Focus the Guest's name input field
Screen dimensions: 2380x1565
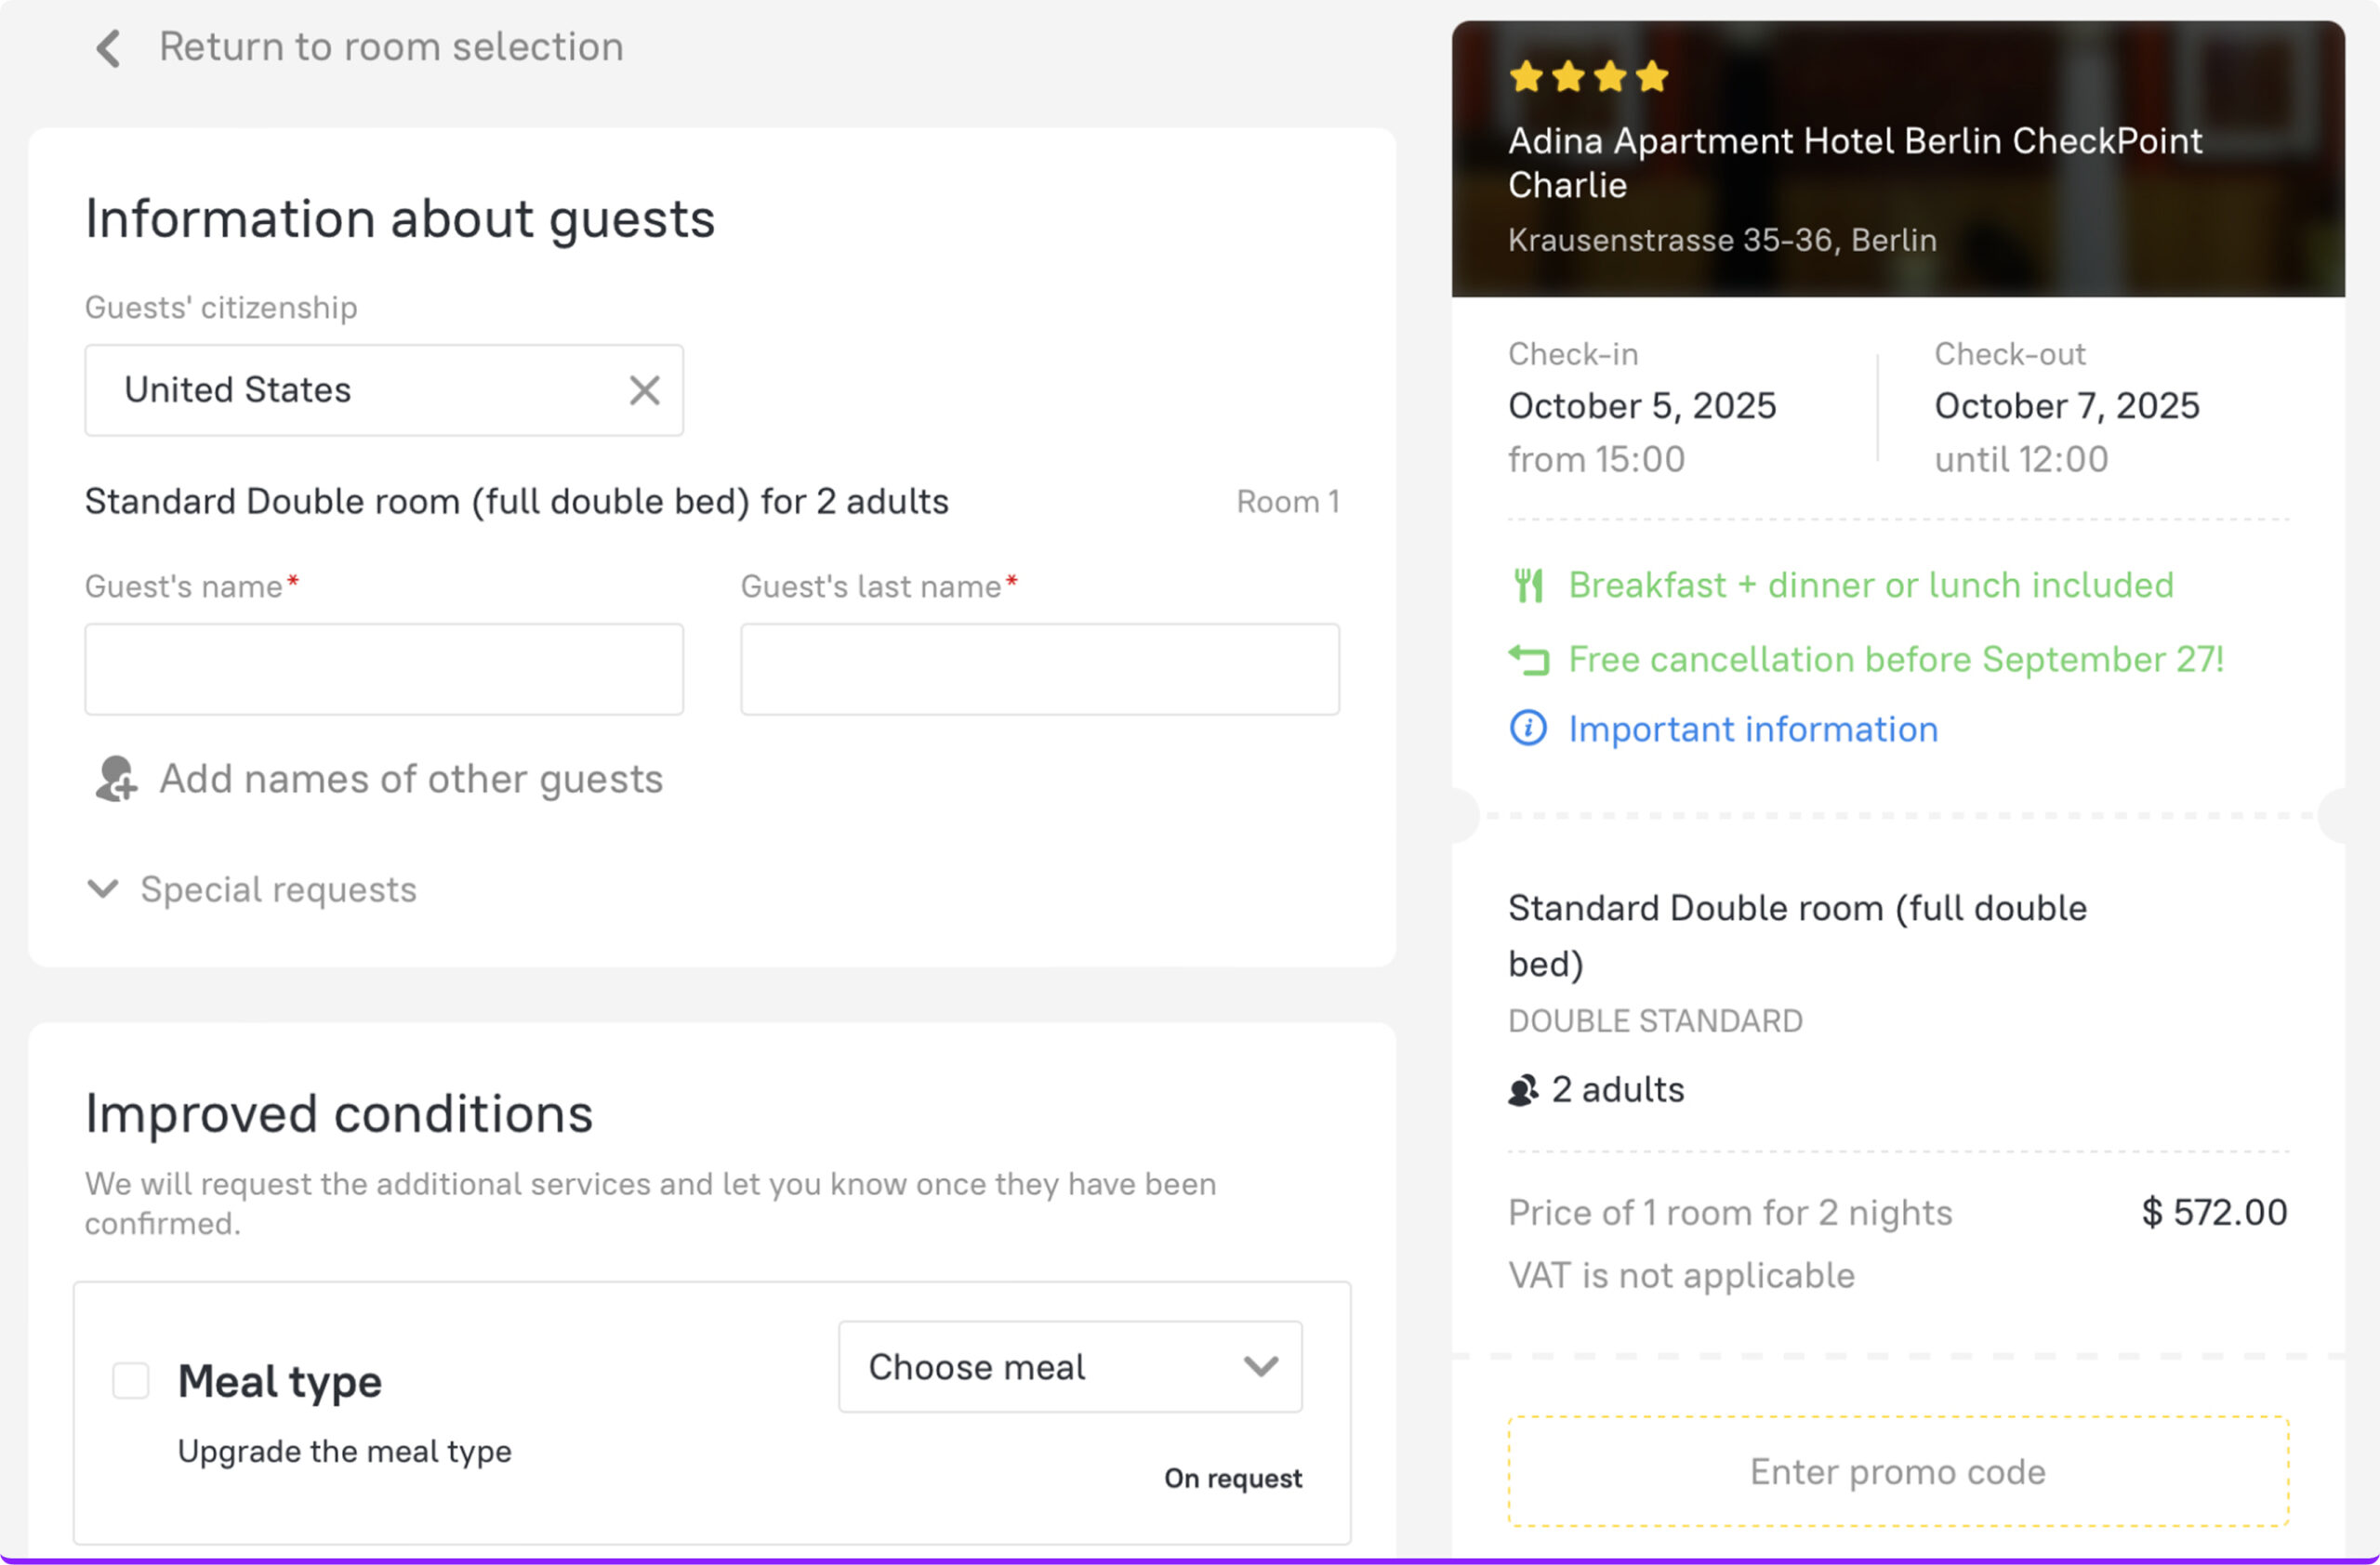pos(384,669)
